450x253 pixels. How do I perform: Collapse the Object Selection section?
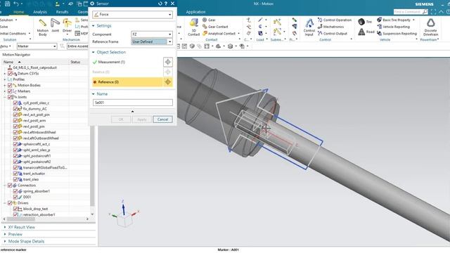tap(94, 52)
